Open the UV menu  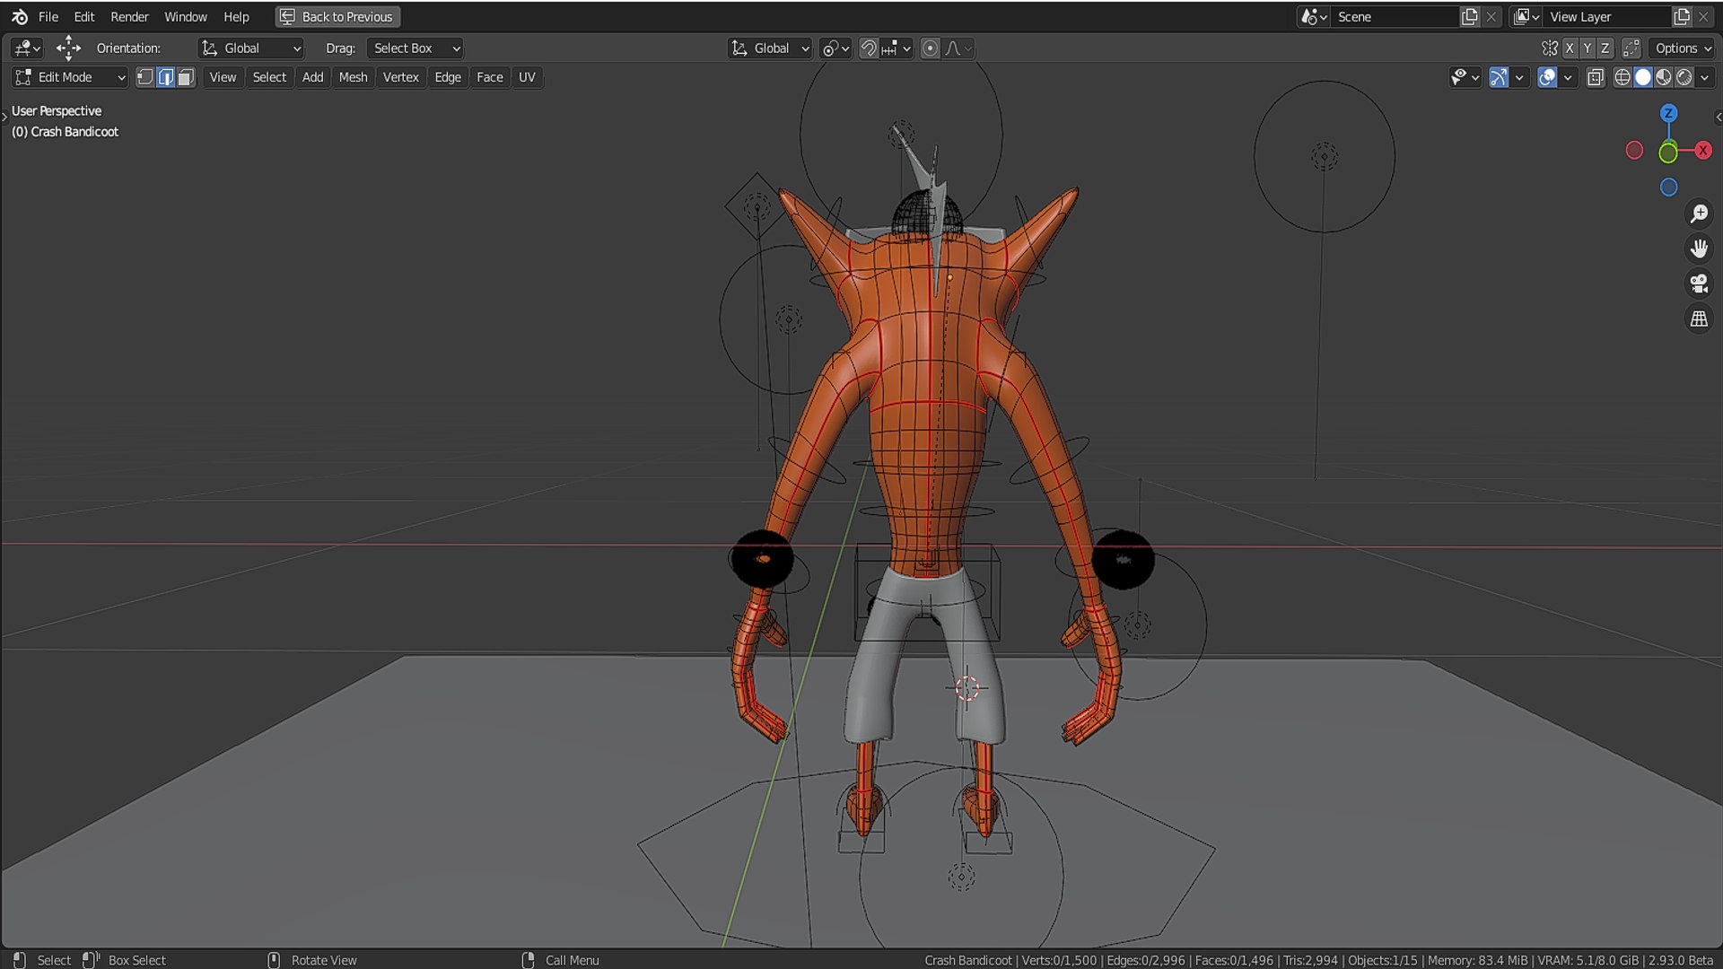[527, 77]
